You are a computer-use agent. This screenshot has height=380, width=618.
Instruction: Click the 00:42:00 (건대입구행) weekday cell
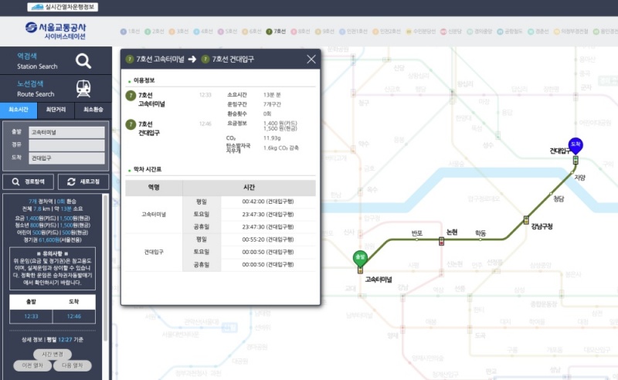pos(268,202)
